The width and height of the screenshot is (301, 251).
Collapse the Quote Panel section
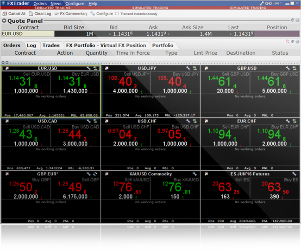[5, 21]
